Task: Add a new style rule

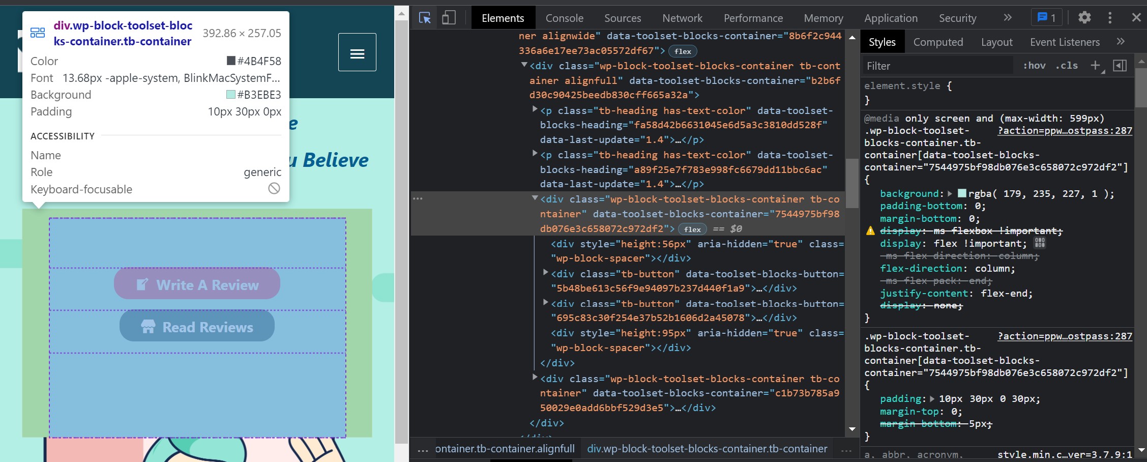Action: point(1095,66)
